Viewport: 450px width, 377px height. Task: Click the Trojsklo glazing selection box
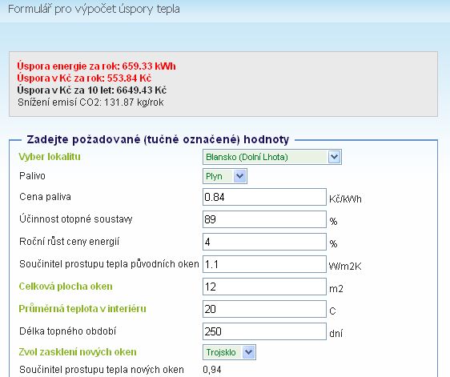(x=229, y=352)
